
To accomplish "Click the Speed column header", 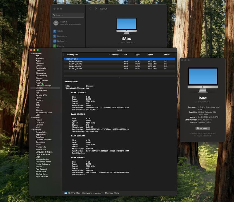I will [x=150, y=55].
